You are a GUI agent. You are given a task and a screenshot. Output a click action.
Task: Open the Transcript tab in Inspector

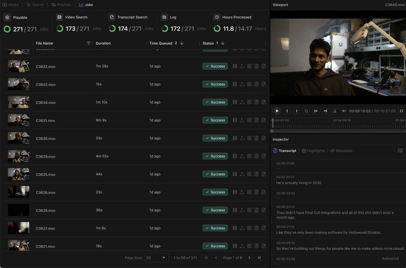tap(285, 150)
